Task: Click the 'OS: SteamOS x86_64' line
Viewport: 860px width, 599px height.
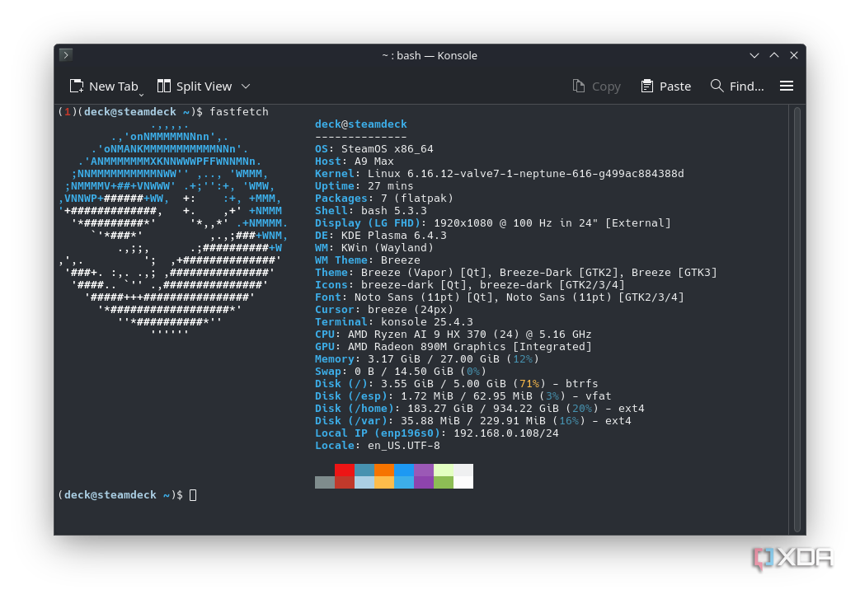Action: [374, 148]
